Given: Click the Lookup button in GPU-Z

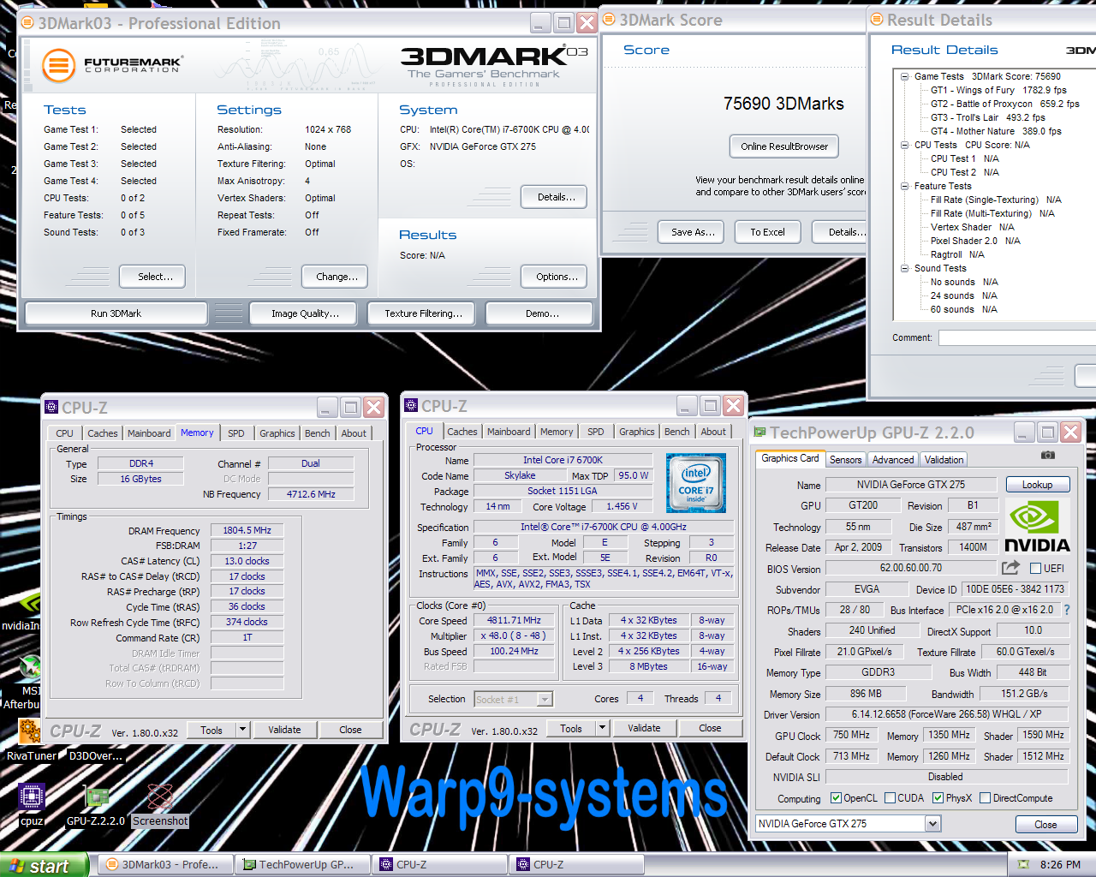Looking at the screenshot, I should click(1037, 485).
